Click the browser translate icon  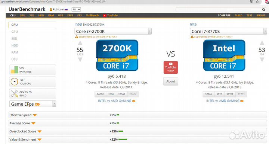[251, 1]
